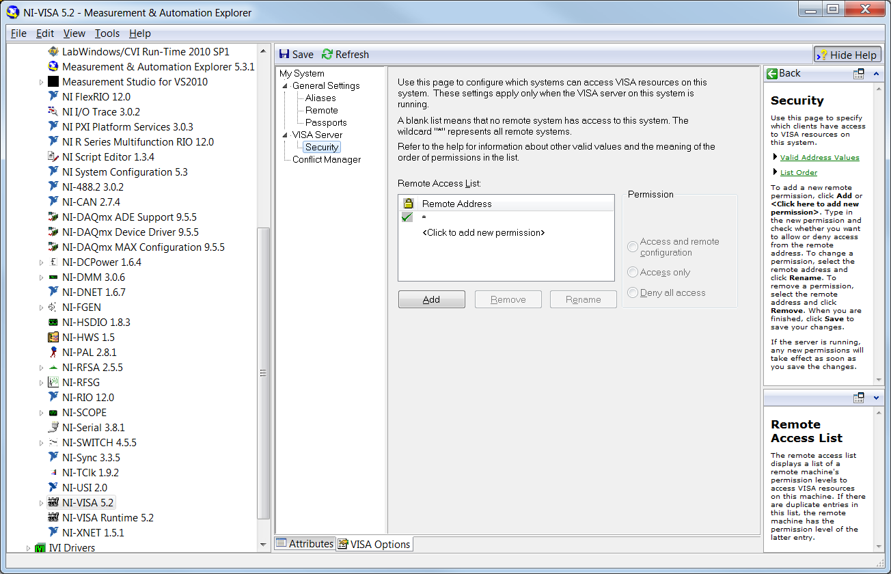Click the NI-PAL 2.8.1 icon

53,352
